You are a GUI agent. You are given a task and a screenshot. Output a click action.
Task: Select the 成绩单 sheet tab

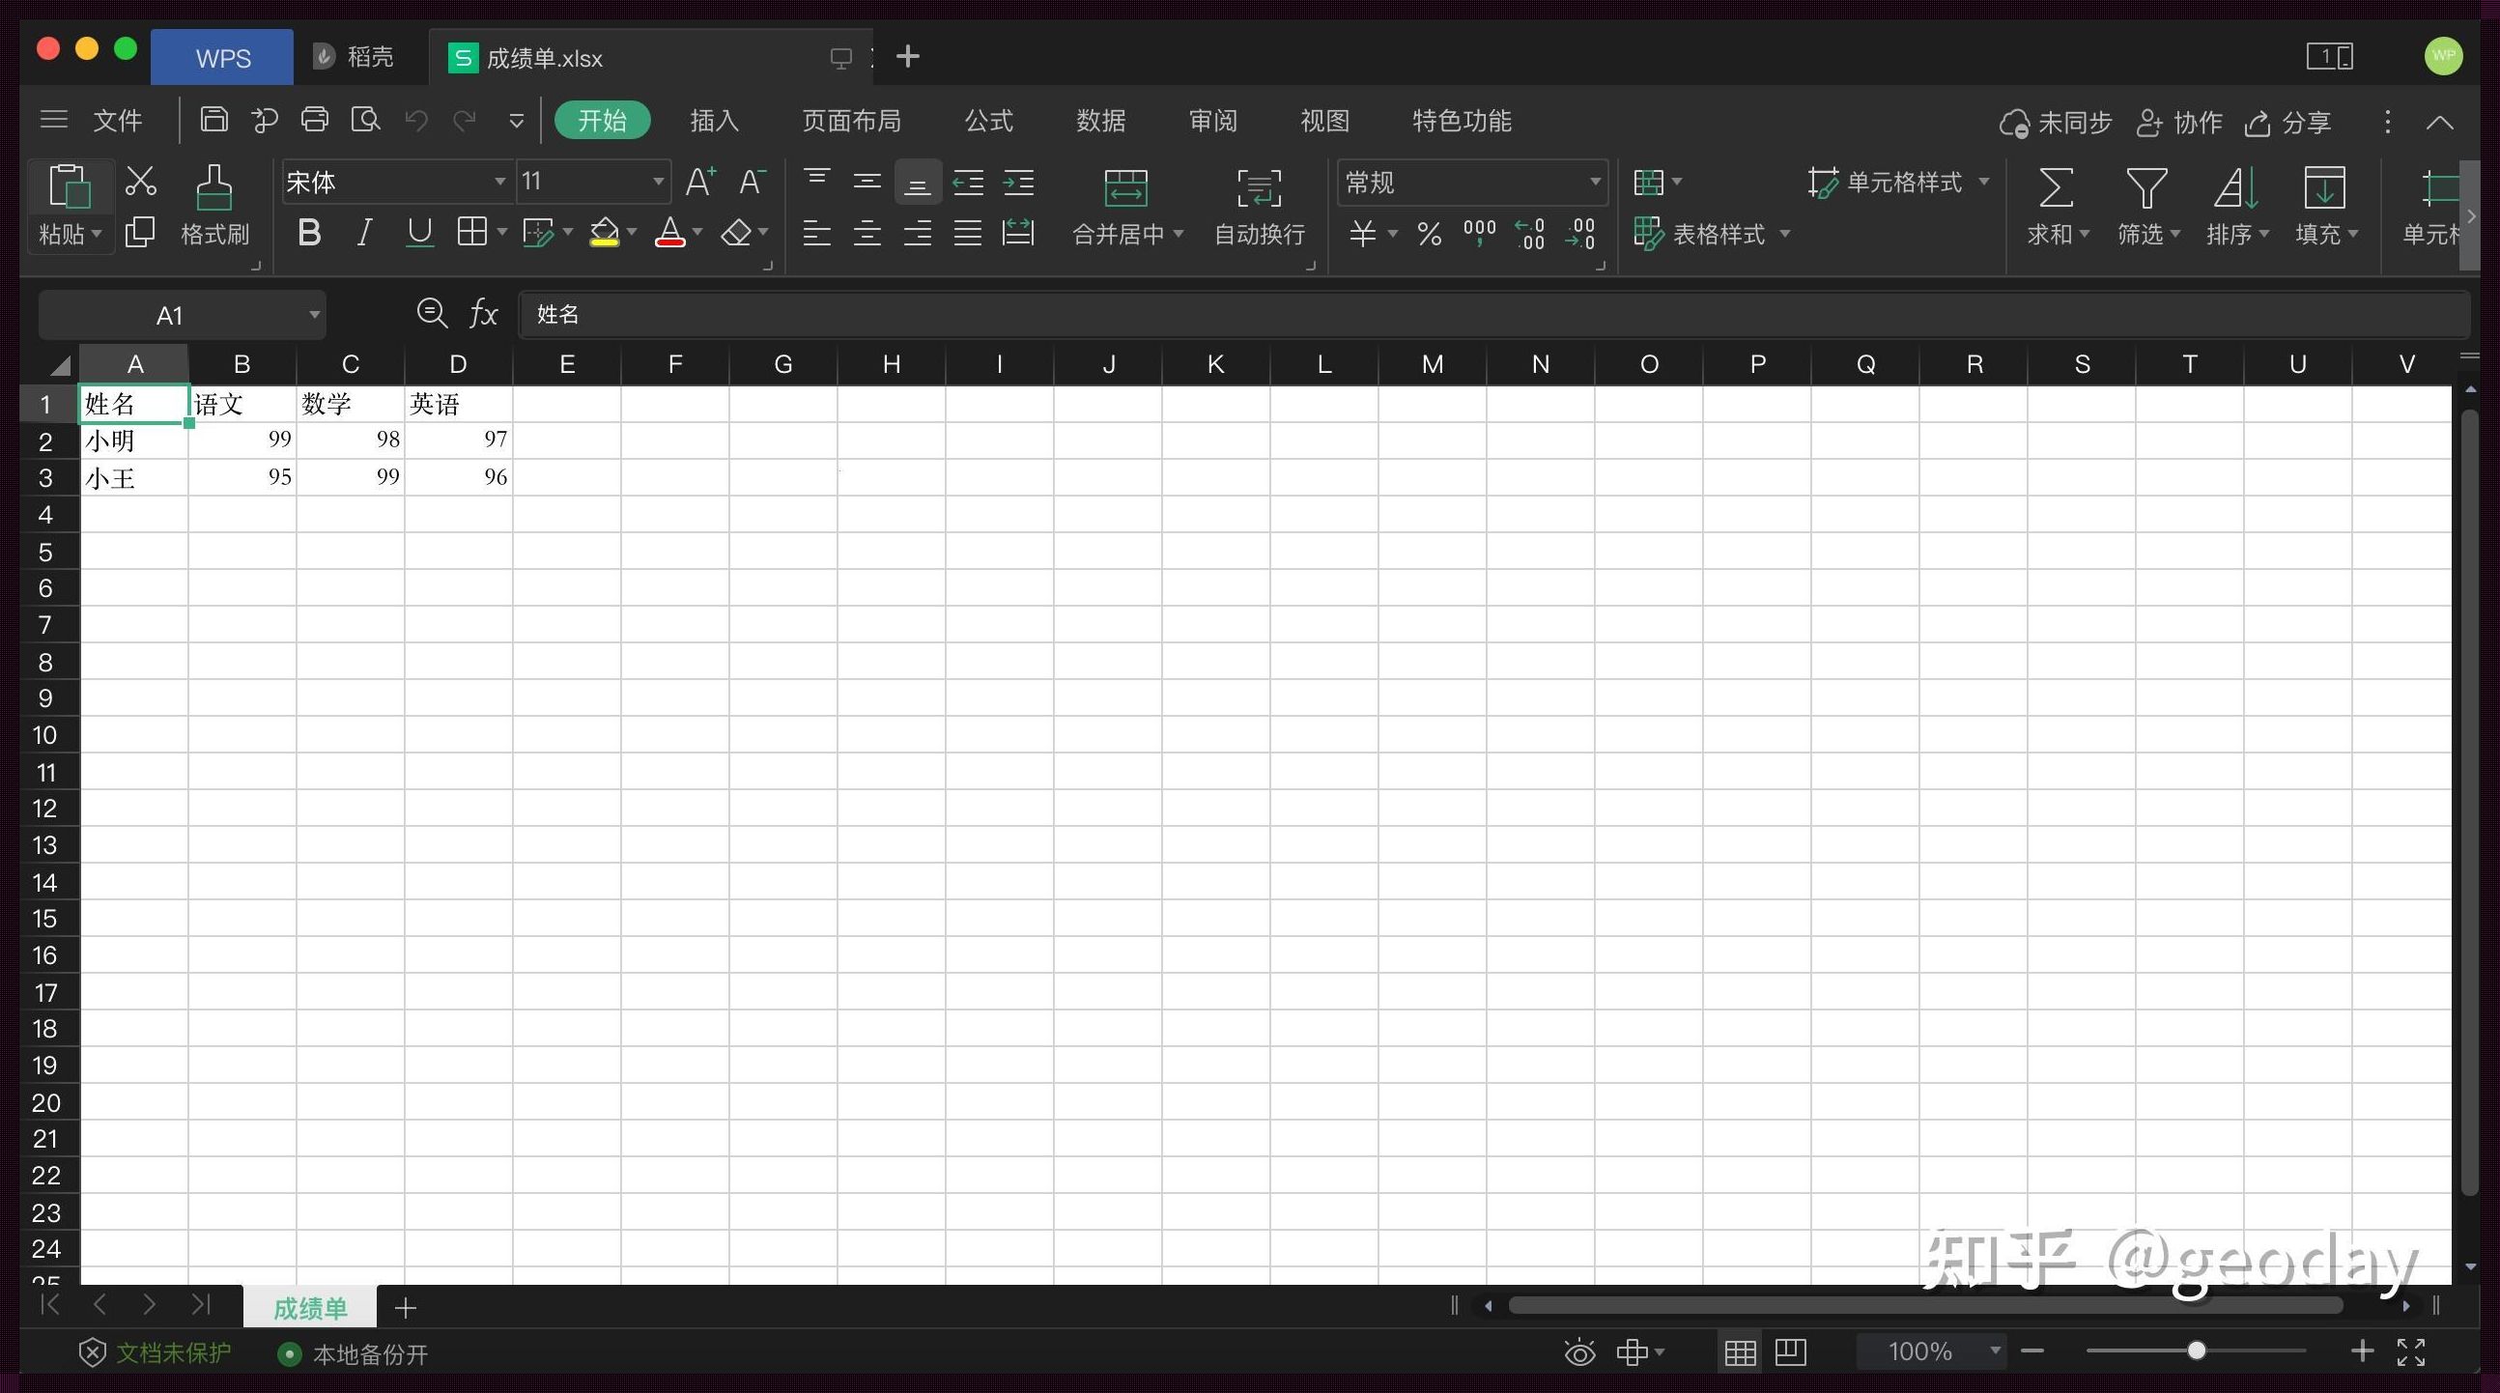309,1308
